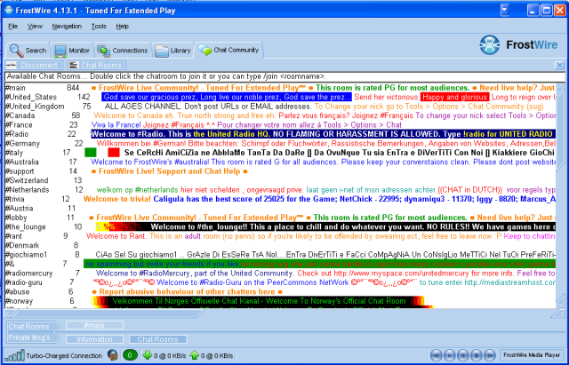
Task: Select the #main room button at bottom
Action: [94, 325]
